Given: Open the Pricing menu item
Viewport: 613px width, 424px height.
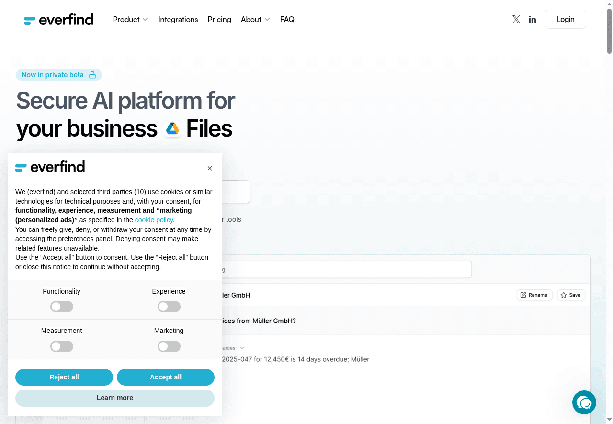Looking at the screenshot, I should coord(219,20).
